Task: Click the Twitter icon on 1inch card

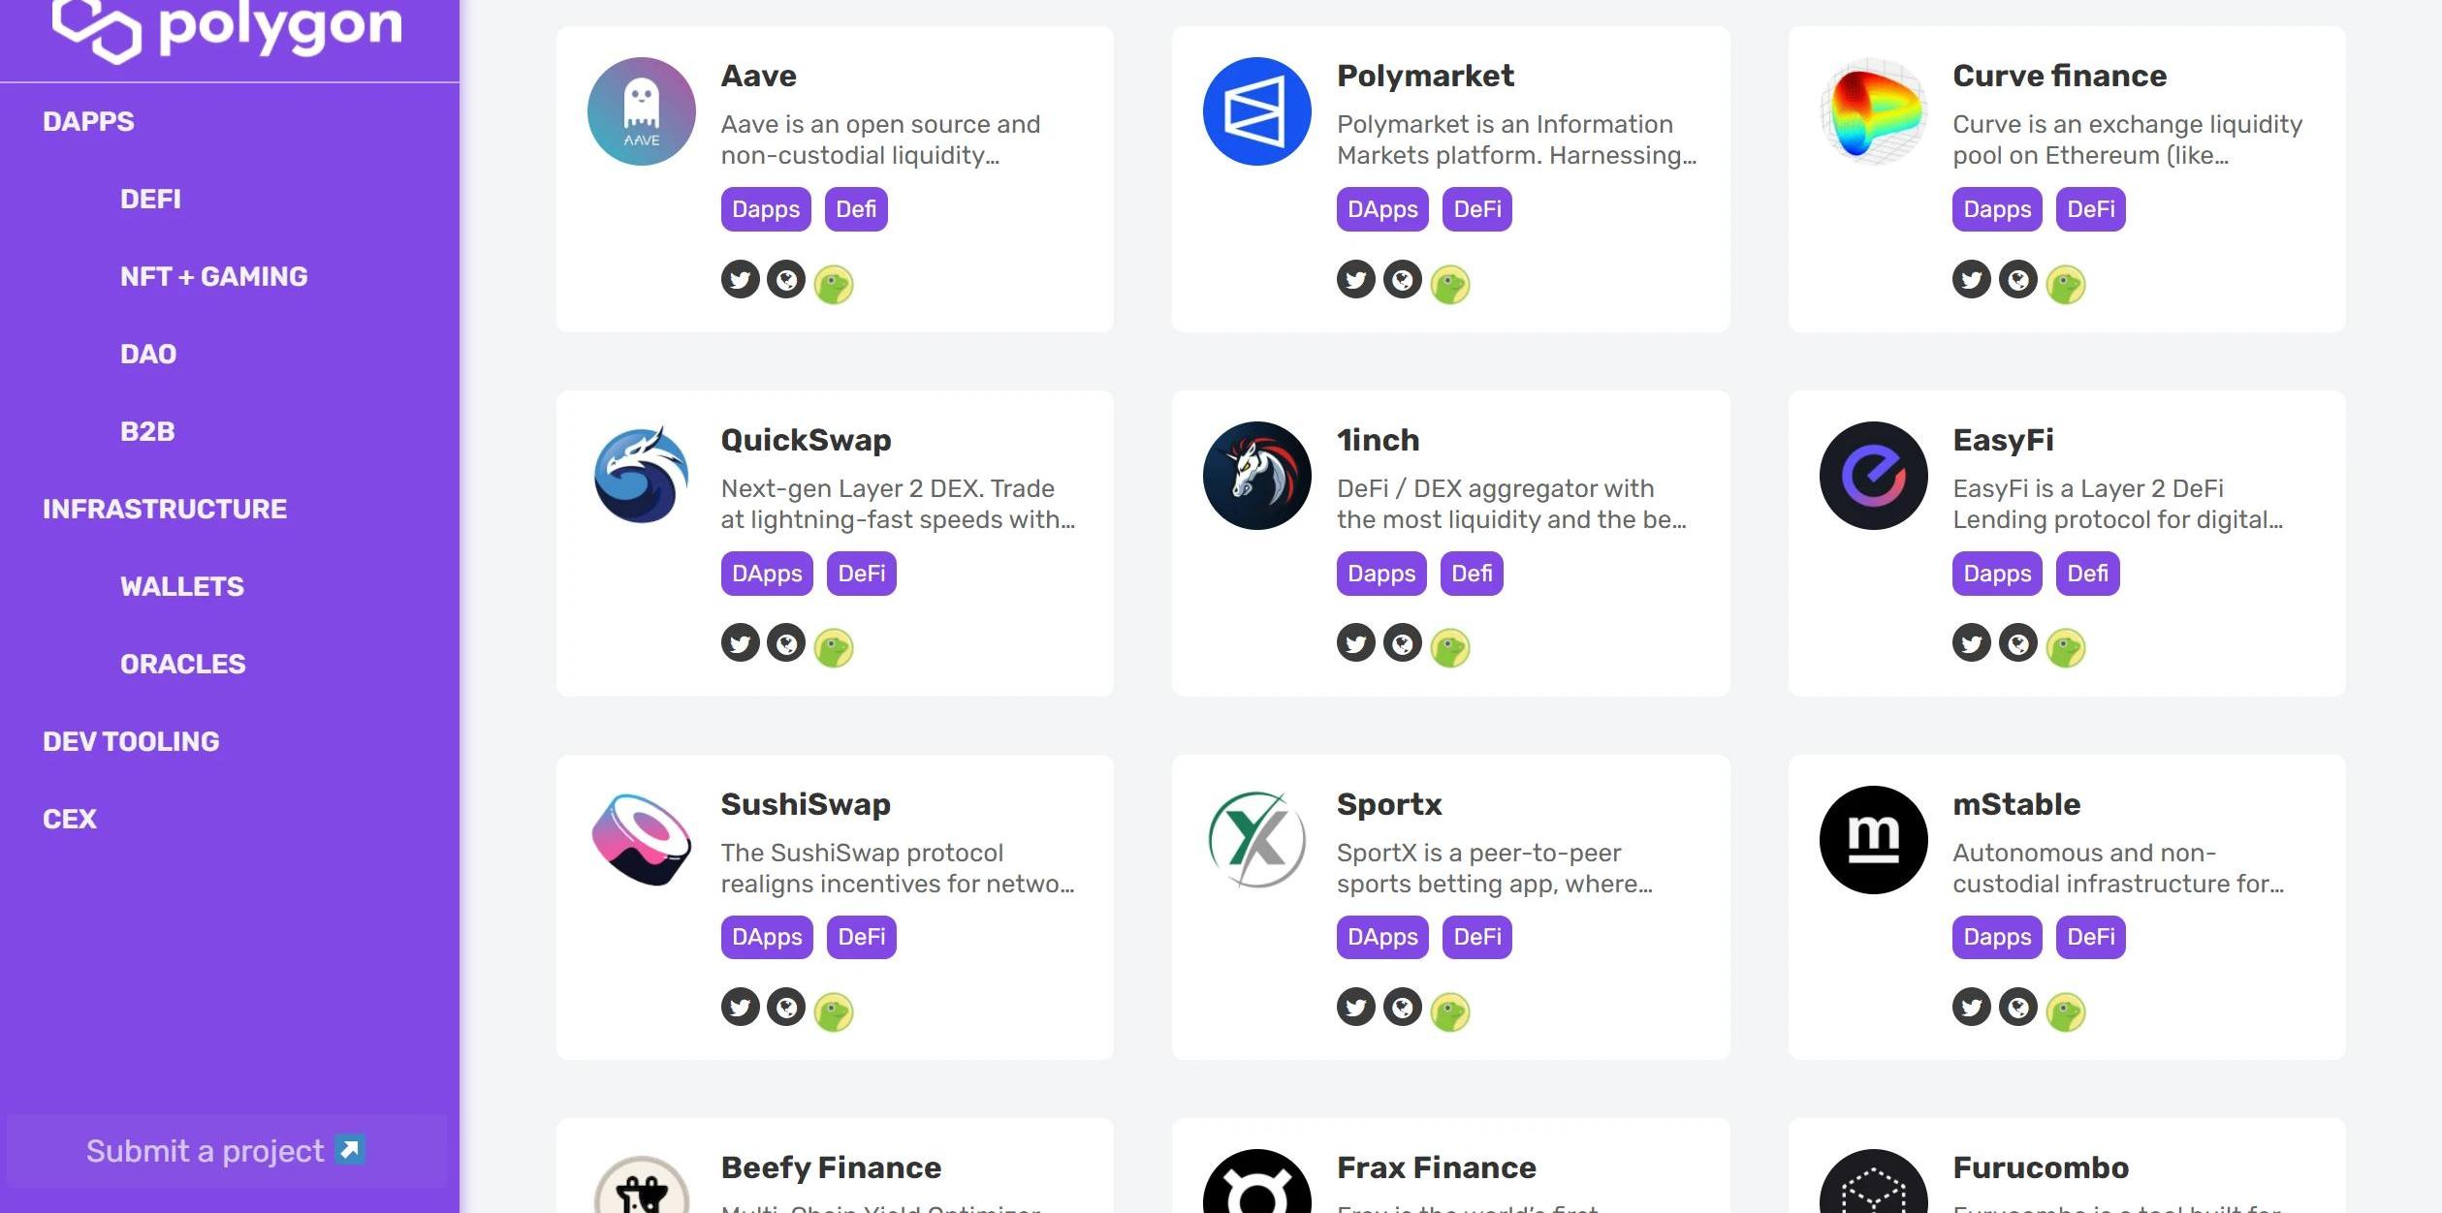Action: [x=1355, y=643]
